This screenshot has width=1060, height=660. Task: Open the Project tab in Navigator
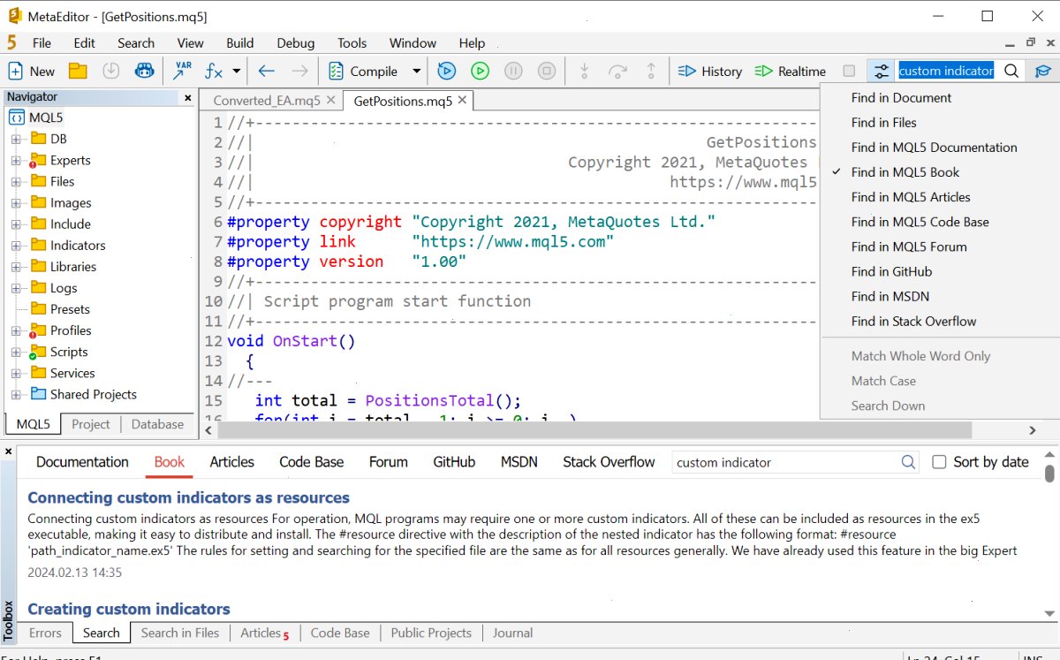[91, 424]
